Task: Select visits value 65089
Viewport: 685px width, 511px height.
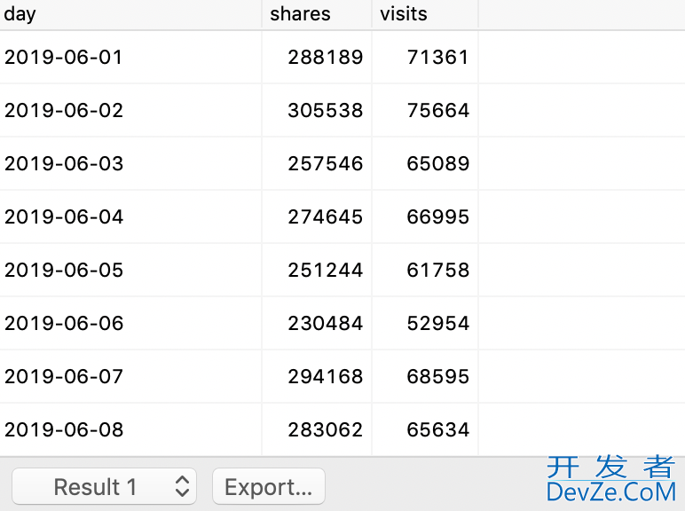Action: point(438,164)
